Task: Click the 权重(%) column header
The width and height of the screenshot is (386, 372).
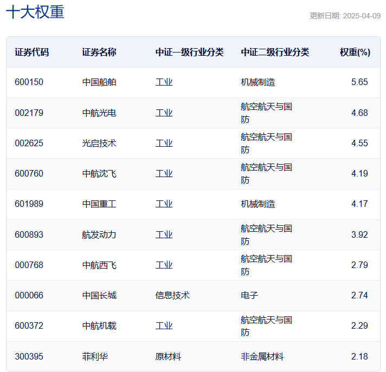Action: [x=355, y=52]
